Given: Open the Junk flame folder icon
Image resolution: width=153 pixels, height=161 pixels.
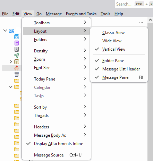Looking at the screenshot, I should coord(17,68).
